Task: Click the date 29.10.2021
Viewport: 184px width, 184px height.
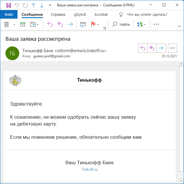Action: tap(169, 56)
